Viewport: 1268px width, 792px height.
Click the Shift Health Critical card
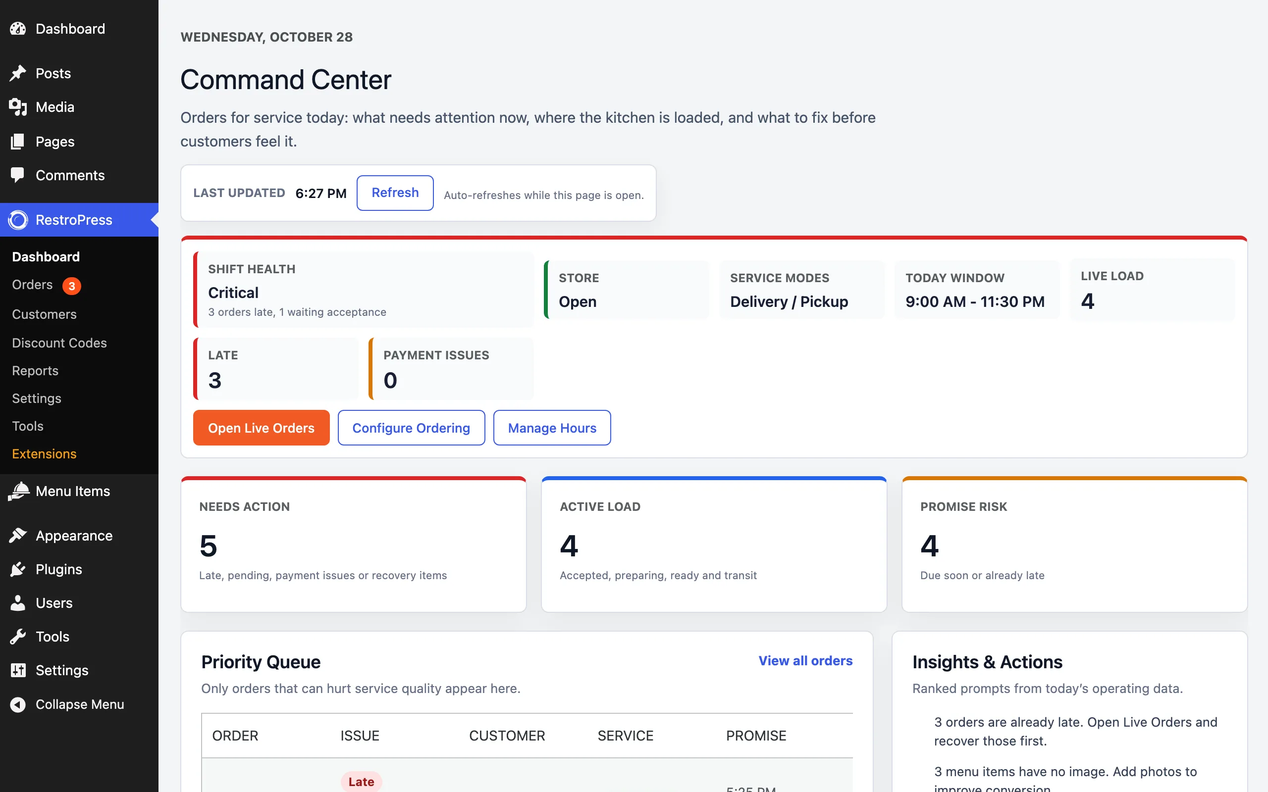(x=364, y=290)
